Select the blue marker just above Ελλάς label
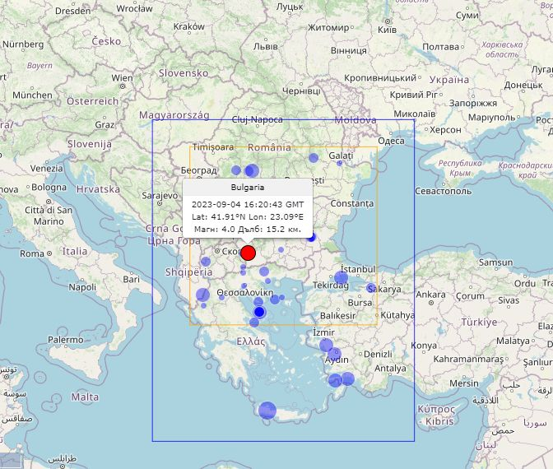The image size is (553, 469). coord(254,323)
